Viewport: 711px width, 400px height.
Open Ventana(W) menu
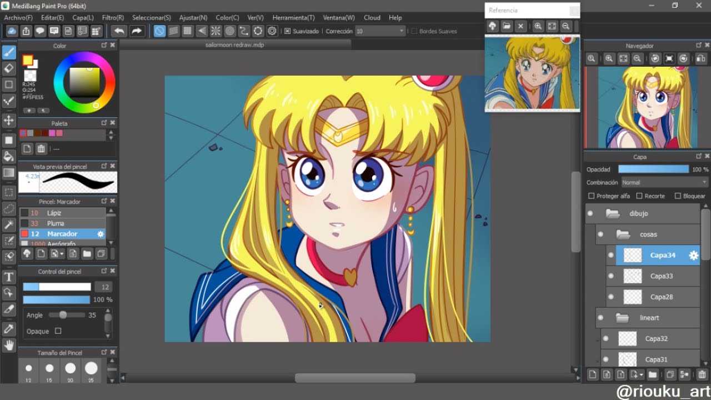click(338, 18)
